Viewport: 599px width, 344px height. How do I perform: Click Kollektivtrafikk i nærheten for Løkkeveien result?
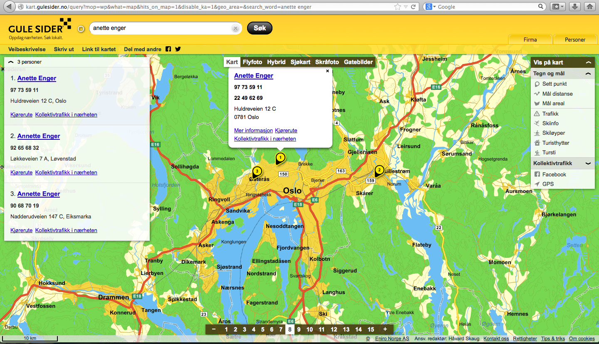(x=66, y=172)
